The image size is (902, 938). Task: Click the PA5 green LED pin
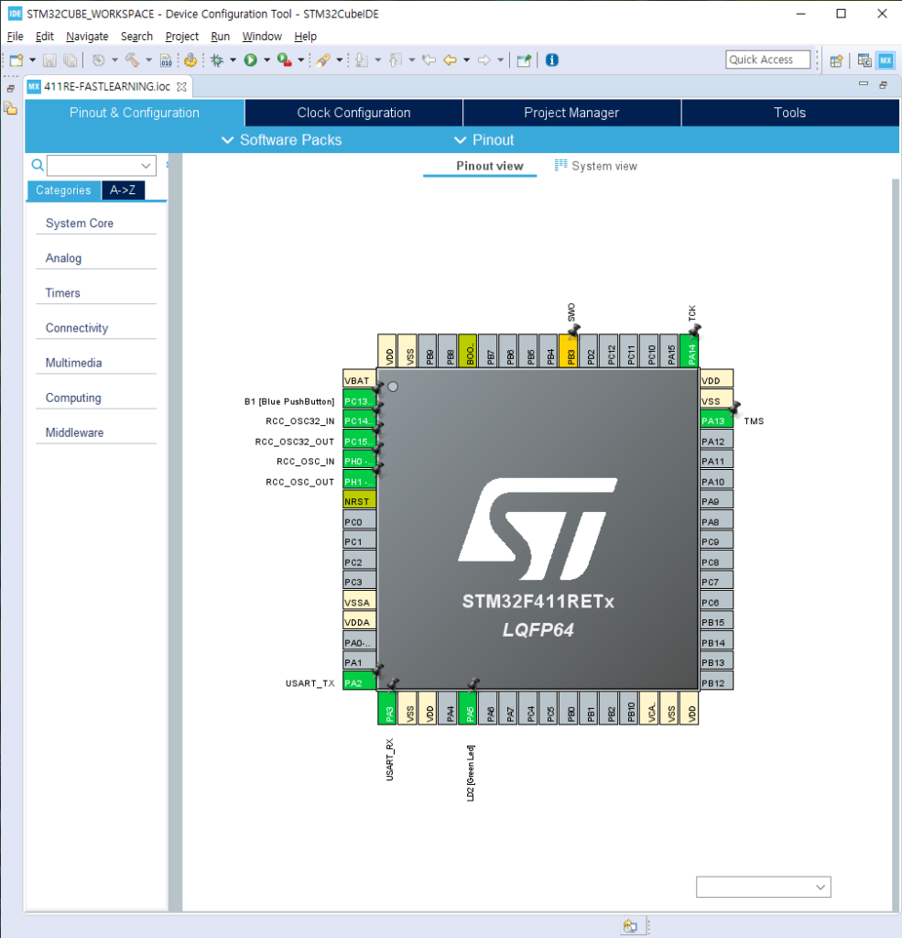pyautogui.click(x=468, y=708)
